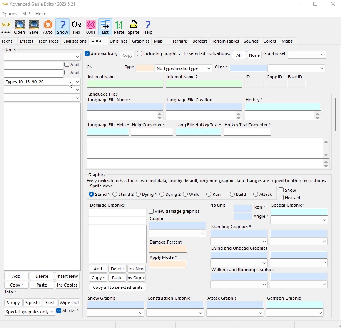Screen dimensions: 341x328
Task: Click the List view icon
Action: 105,27
